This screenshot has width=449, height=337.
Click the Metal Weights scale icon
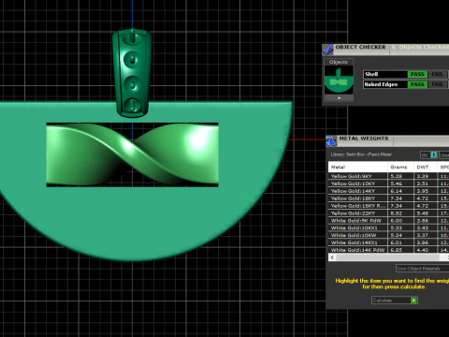coord(331,141)
